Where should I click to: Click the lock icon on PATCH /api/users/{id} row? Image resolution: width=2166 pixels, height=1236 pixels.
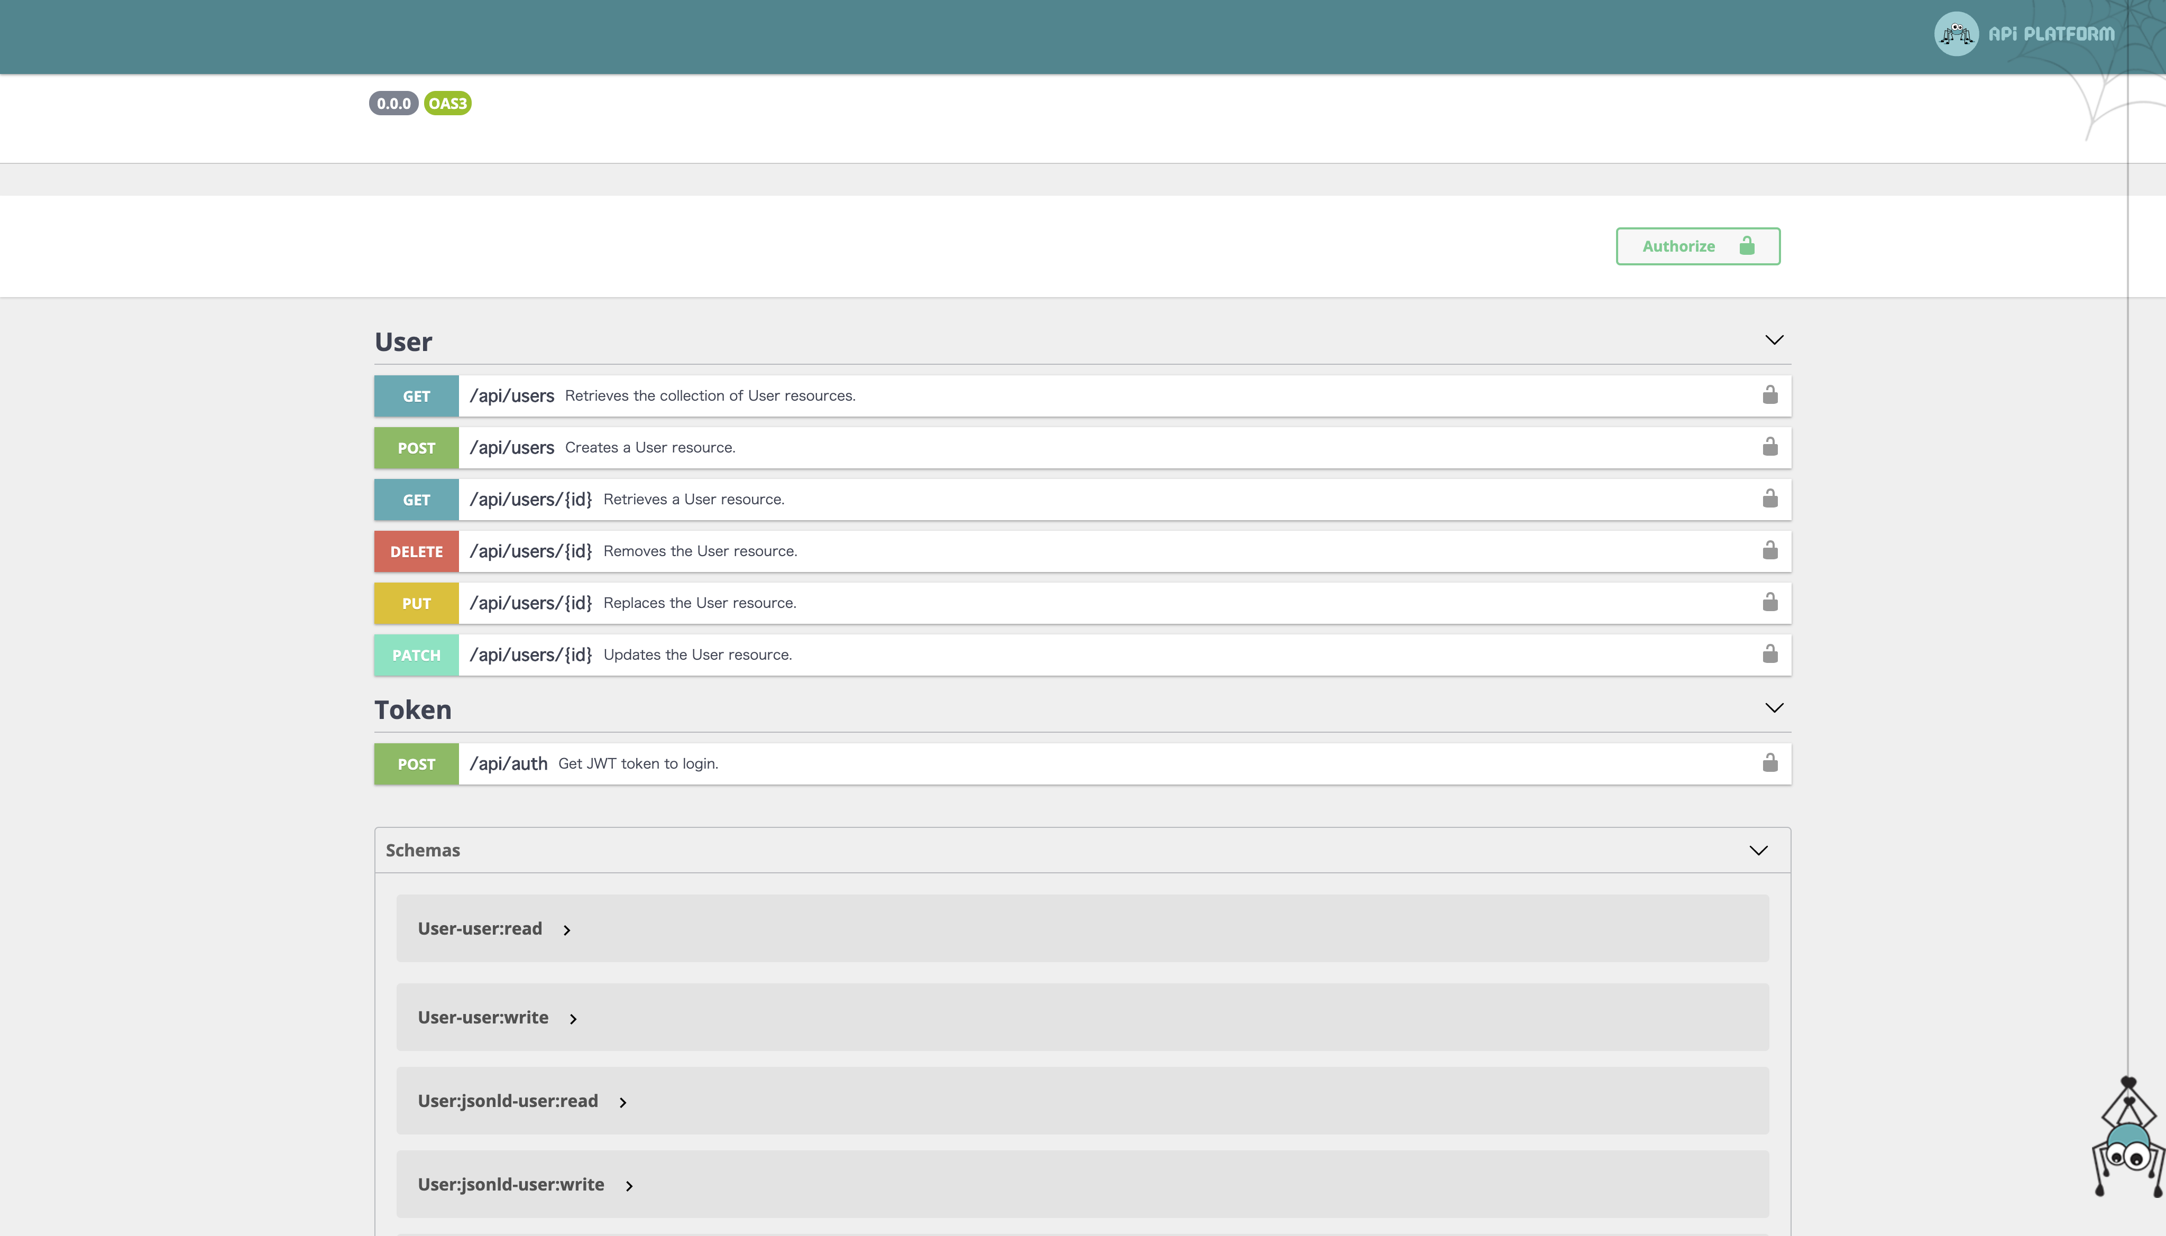point(1769,653)
